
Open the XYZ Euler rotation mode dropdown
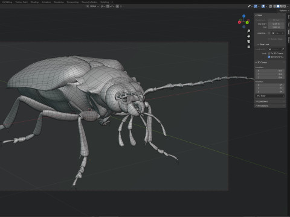(270, 96)
